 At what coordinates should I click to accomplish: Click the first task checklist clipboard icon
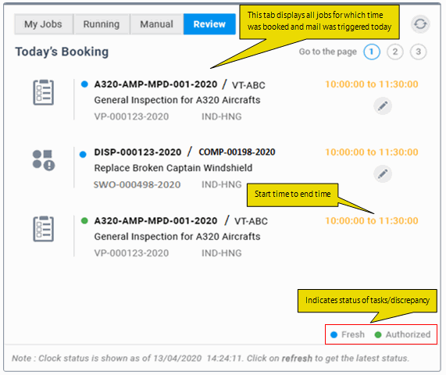43,92
